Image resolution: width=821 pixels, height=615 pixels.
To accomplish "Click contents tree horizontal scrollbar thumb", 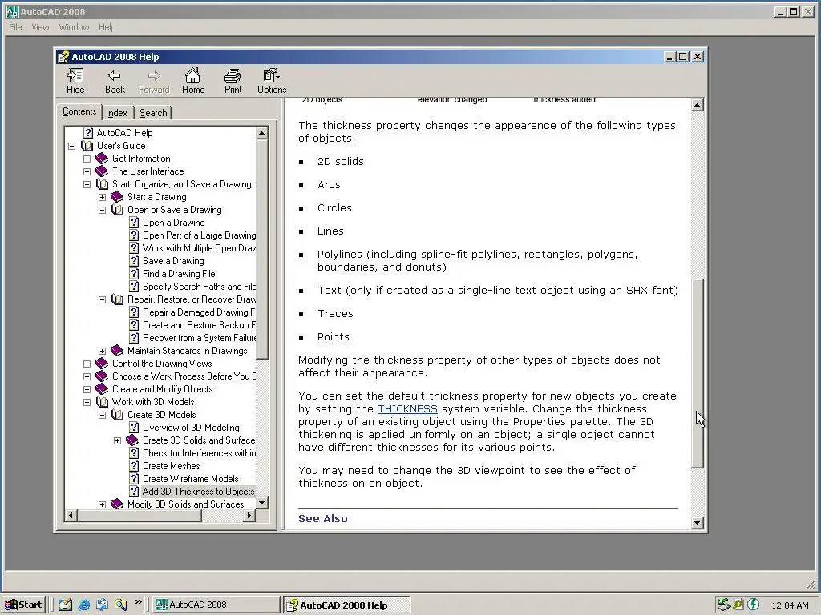I will [140, 516].
